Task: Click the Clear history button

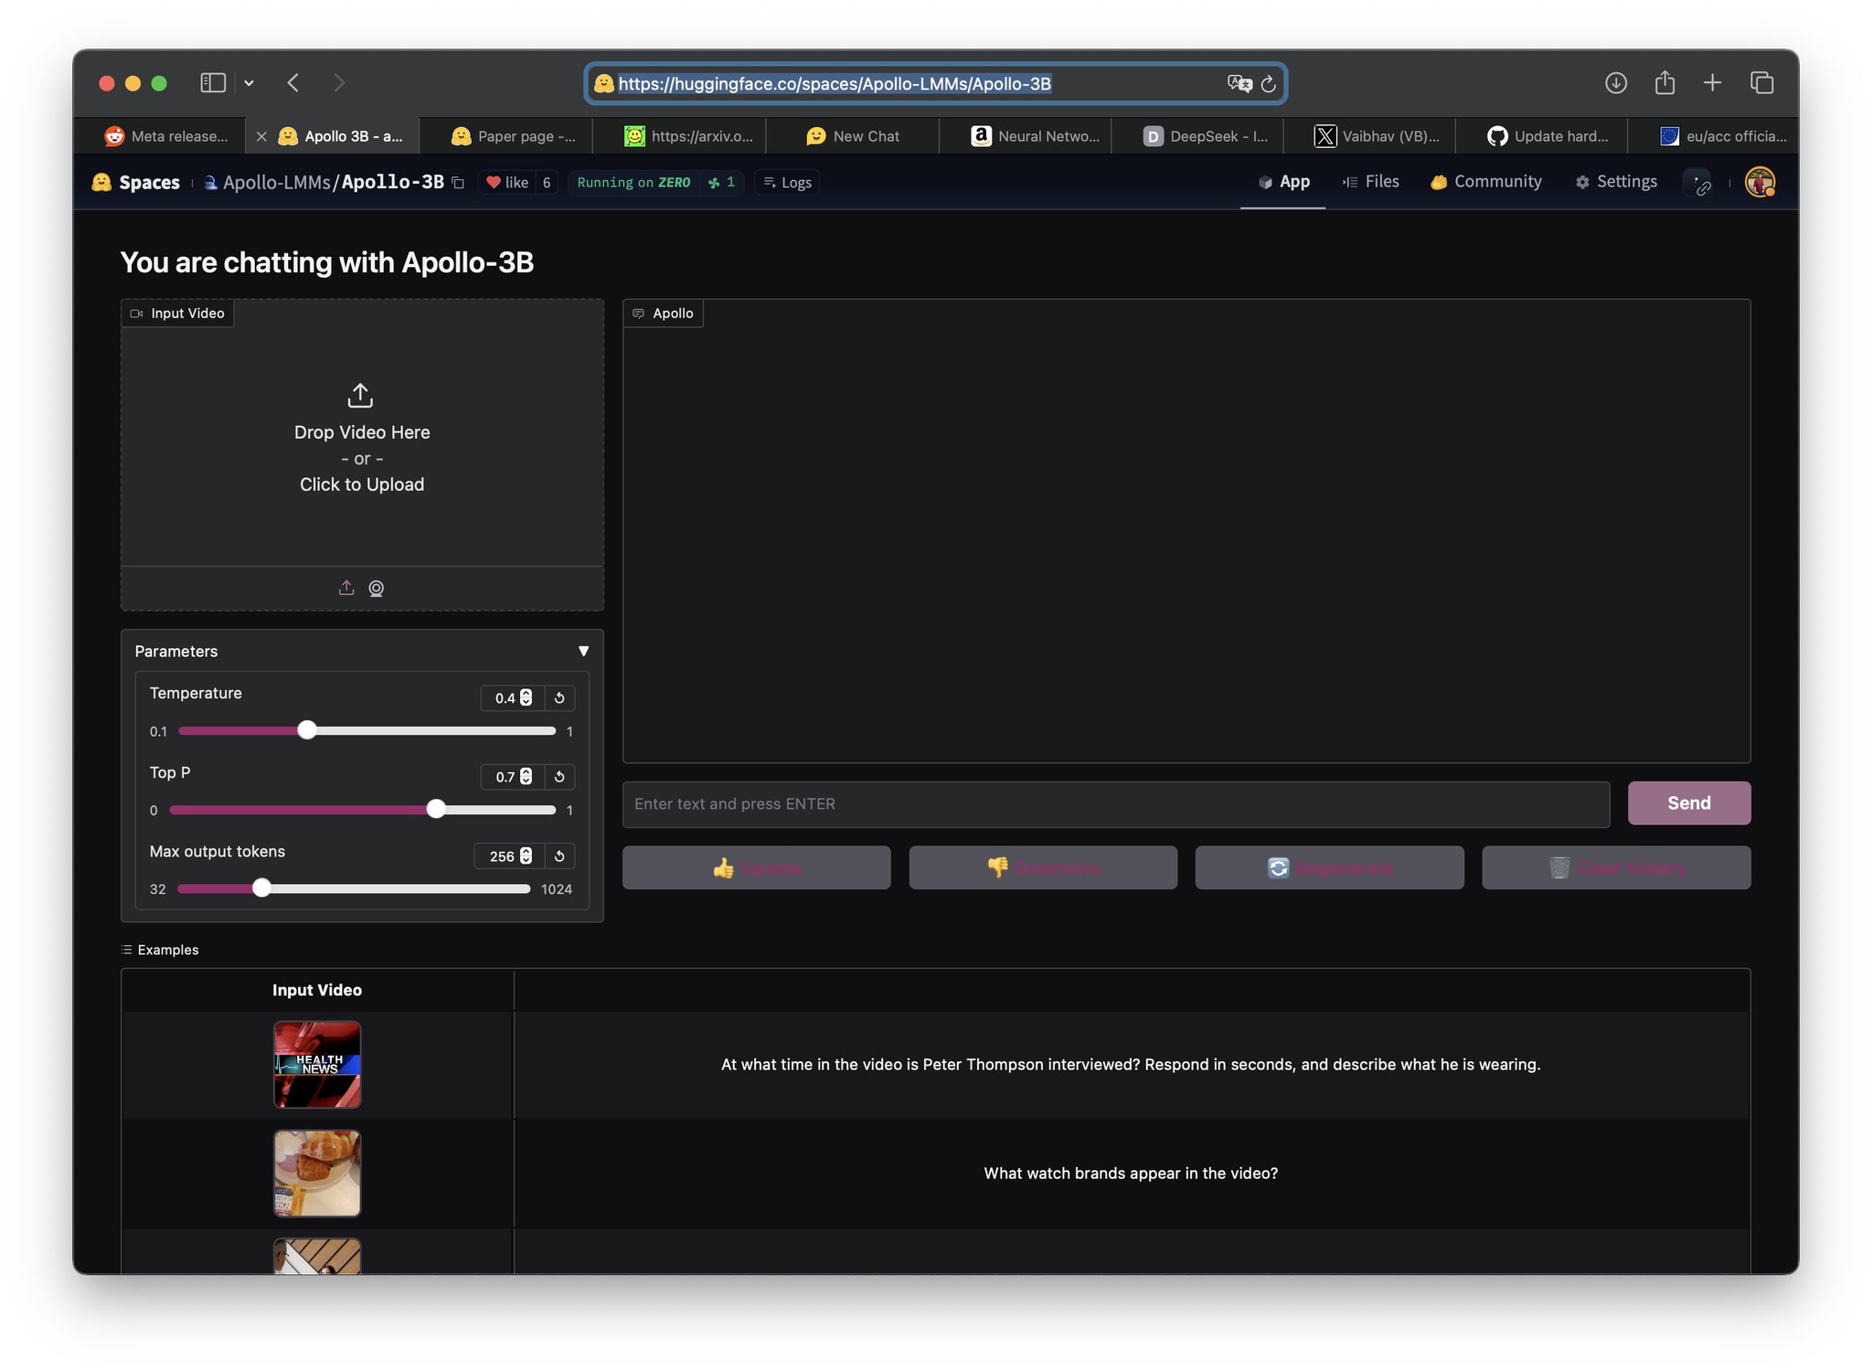Action: pyautogui.click(x=1616, y=867)
